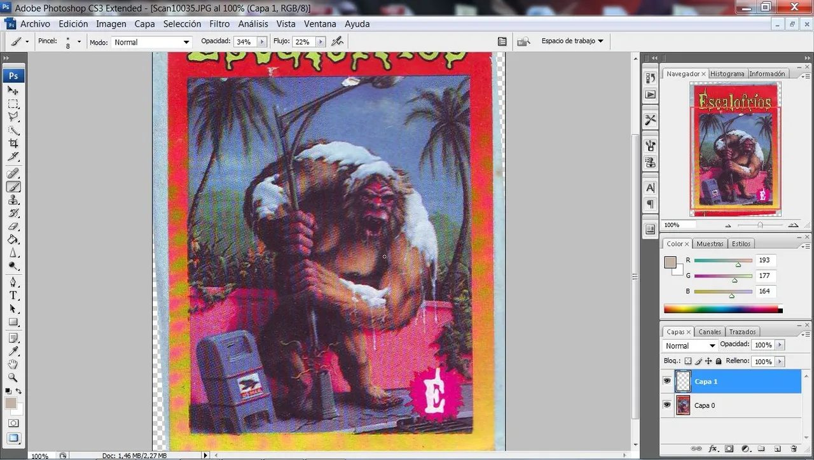Image resolution: width=814 pixels, height=460 pixels.
Task: Select the Clone Stamp tool
Action: pos(13,200)
